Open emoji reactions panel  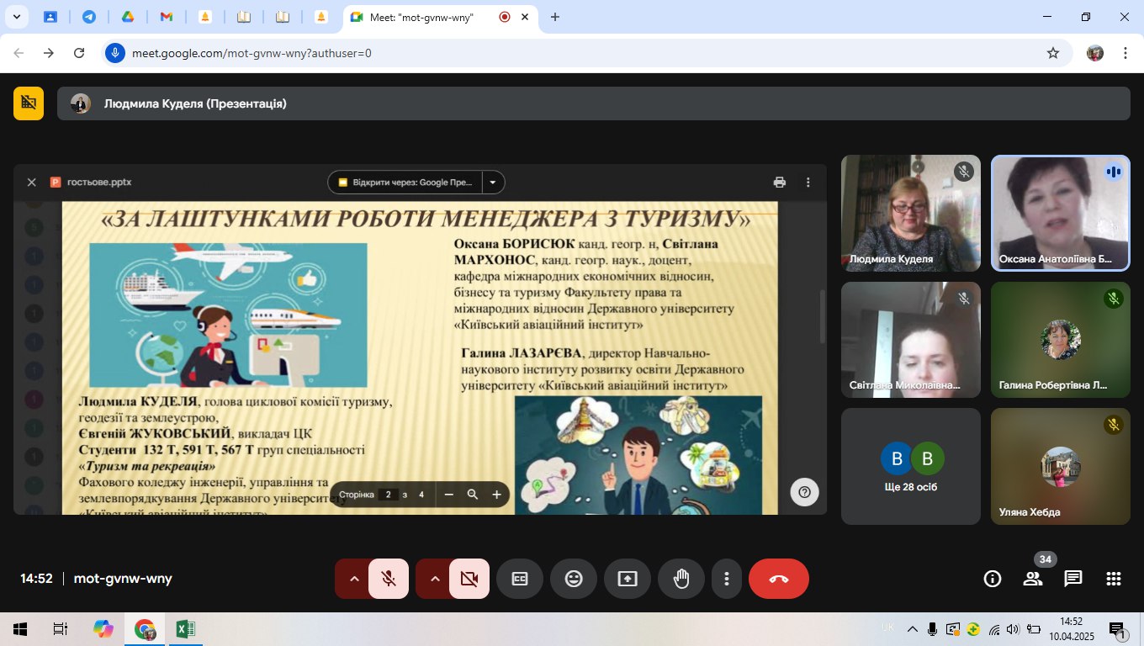pos(574,579)
